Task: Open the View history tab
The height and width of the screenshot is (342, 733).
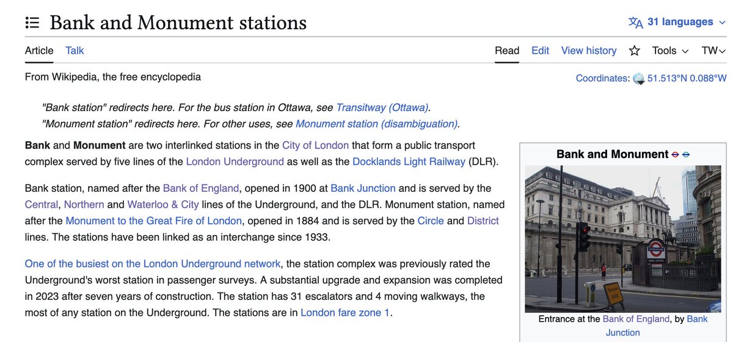Action: pos(589,51)
